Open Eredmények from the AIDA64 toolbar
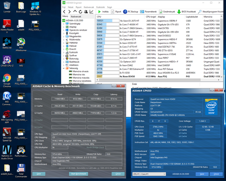 point(167,12)
